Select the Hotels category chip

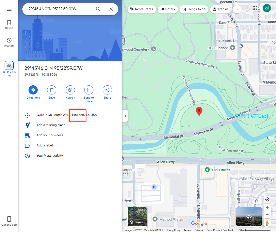(167, 9)
